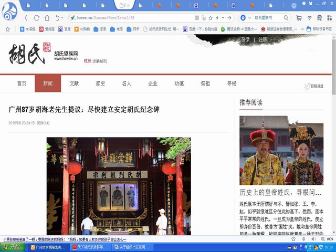This screenshot has height=252, width=336.
Task: Select the 寻根 navigation tab
Action: tap(232, 83)
